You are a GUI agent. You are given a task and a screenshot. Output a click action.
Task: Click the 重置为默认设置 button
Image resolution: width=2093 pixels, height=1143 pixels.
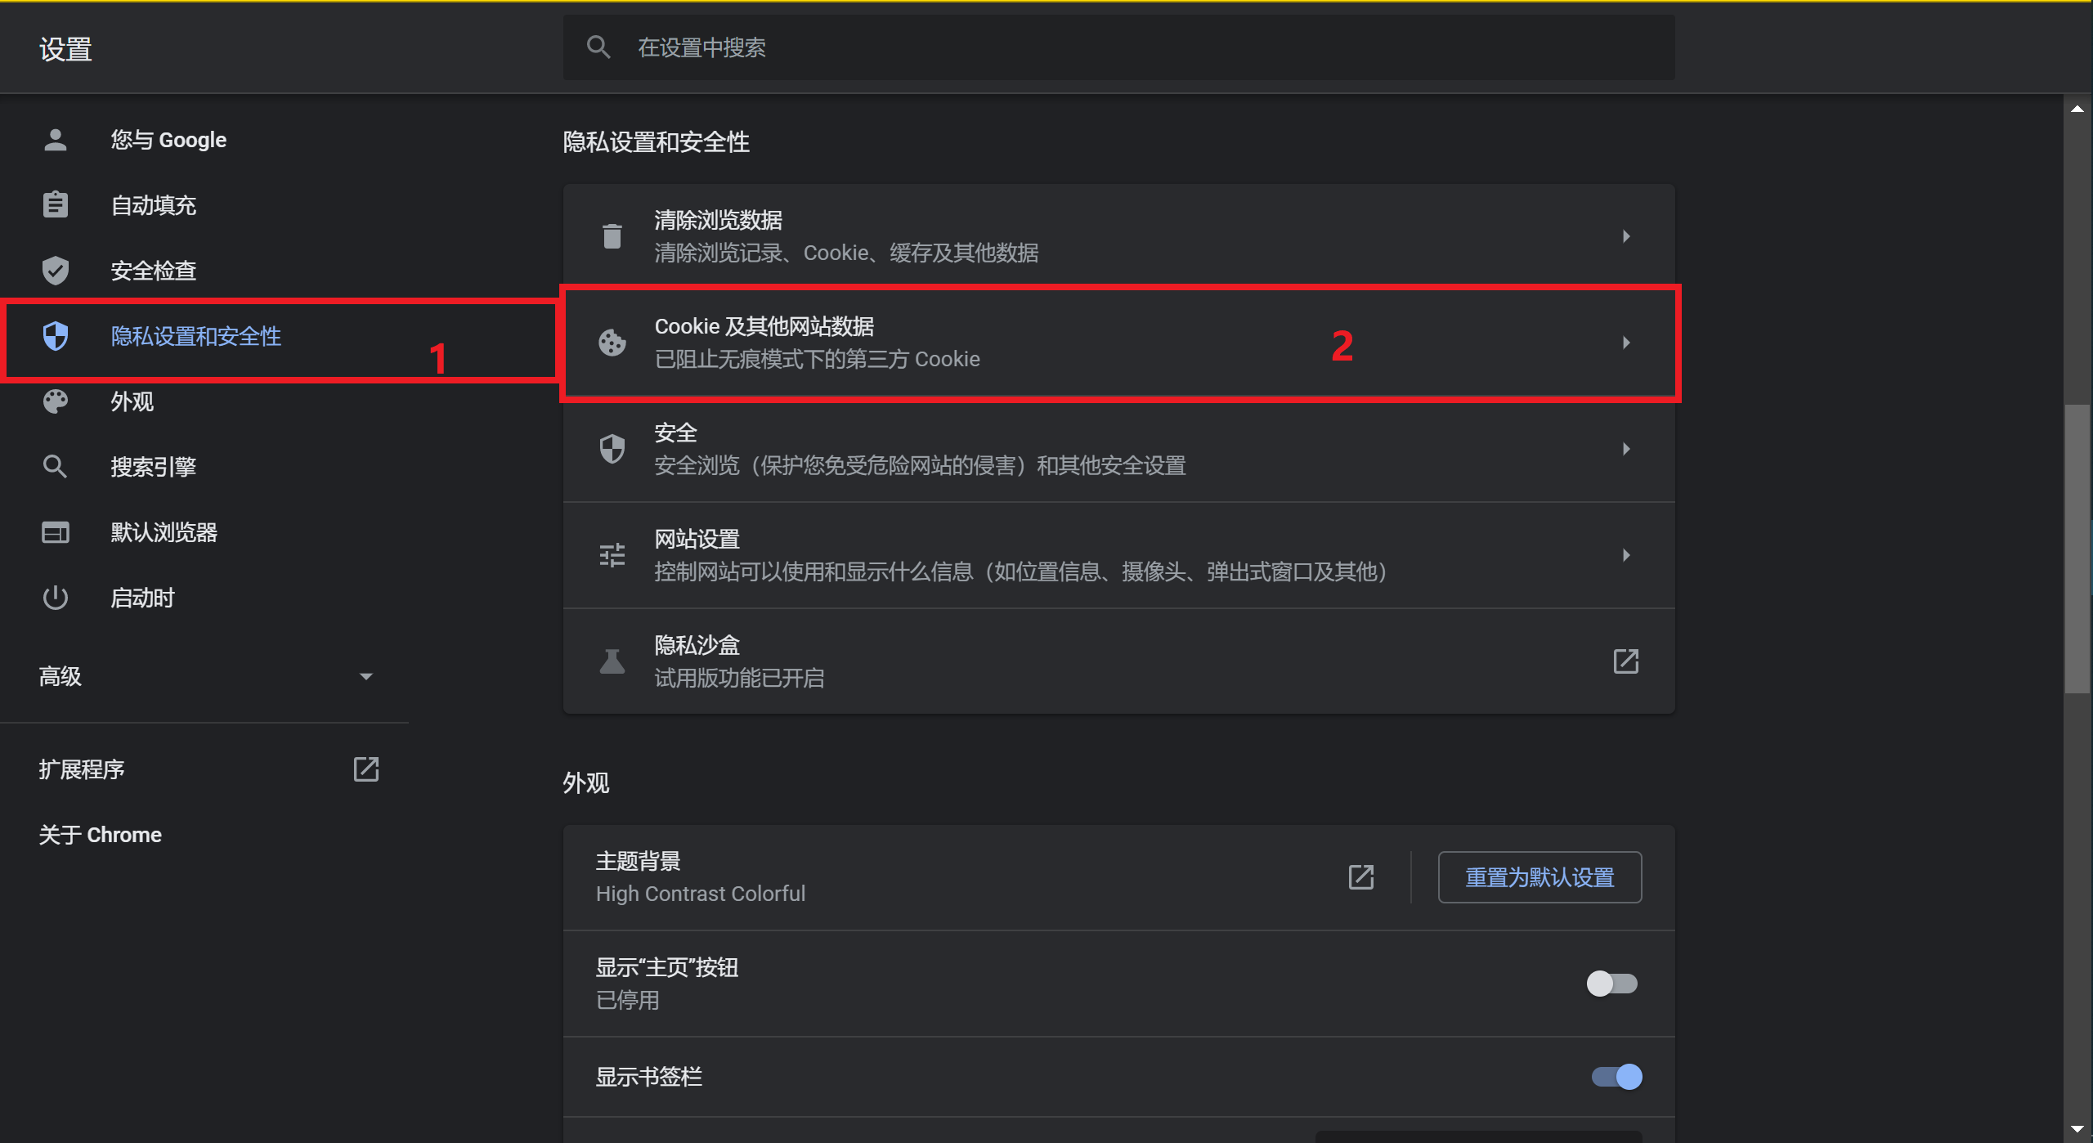1540,877
